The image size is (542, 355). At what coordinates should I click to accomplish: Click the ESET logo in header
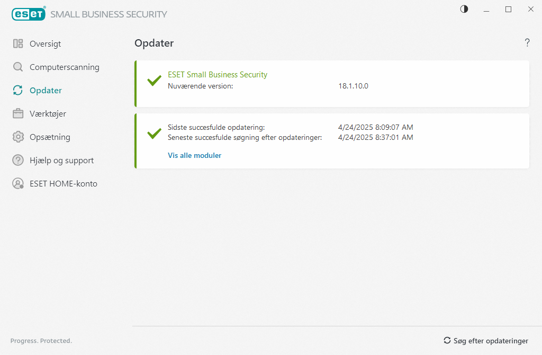(29, 14)
